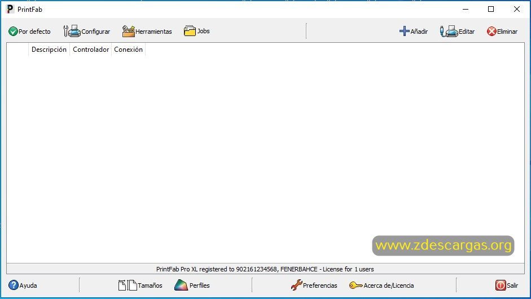Click the green checkmark Por defecto icon
Image resolution: width=531 pixels, height=299 pixels.
(x=13, y=32)
